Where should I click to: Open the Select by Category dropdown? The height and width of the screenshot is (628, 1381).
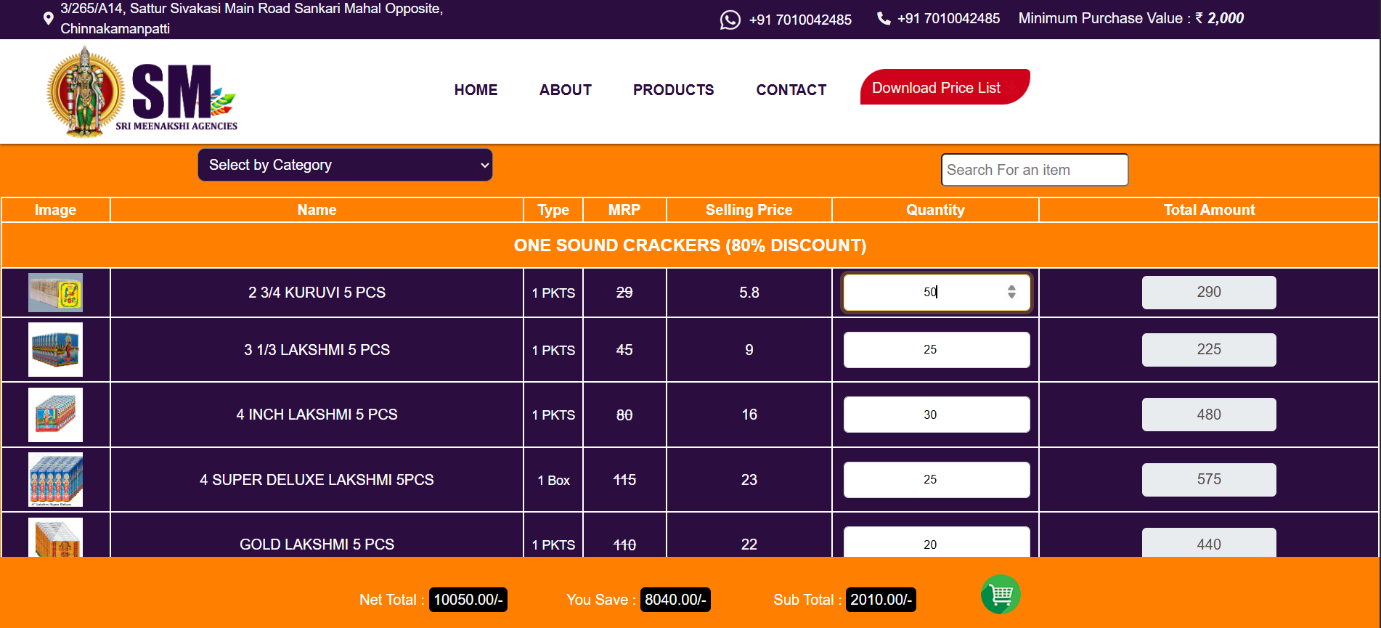(345, 165)
